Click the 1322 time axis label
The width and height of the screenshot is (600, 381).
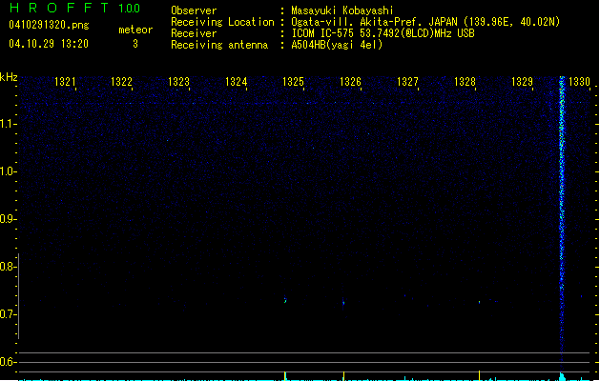121,82
